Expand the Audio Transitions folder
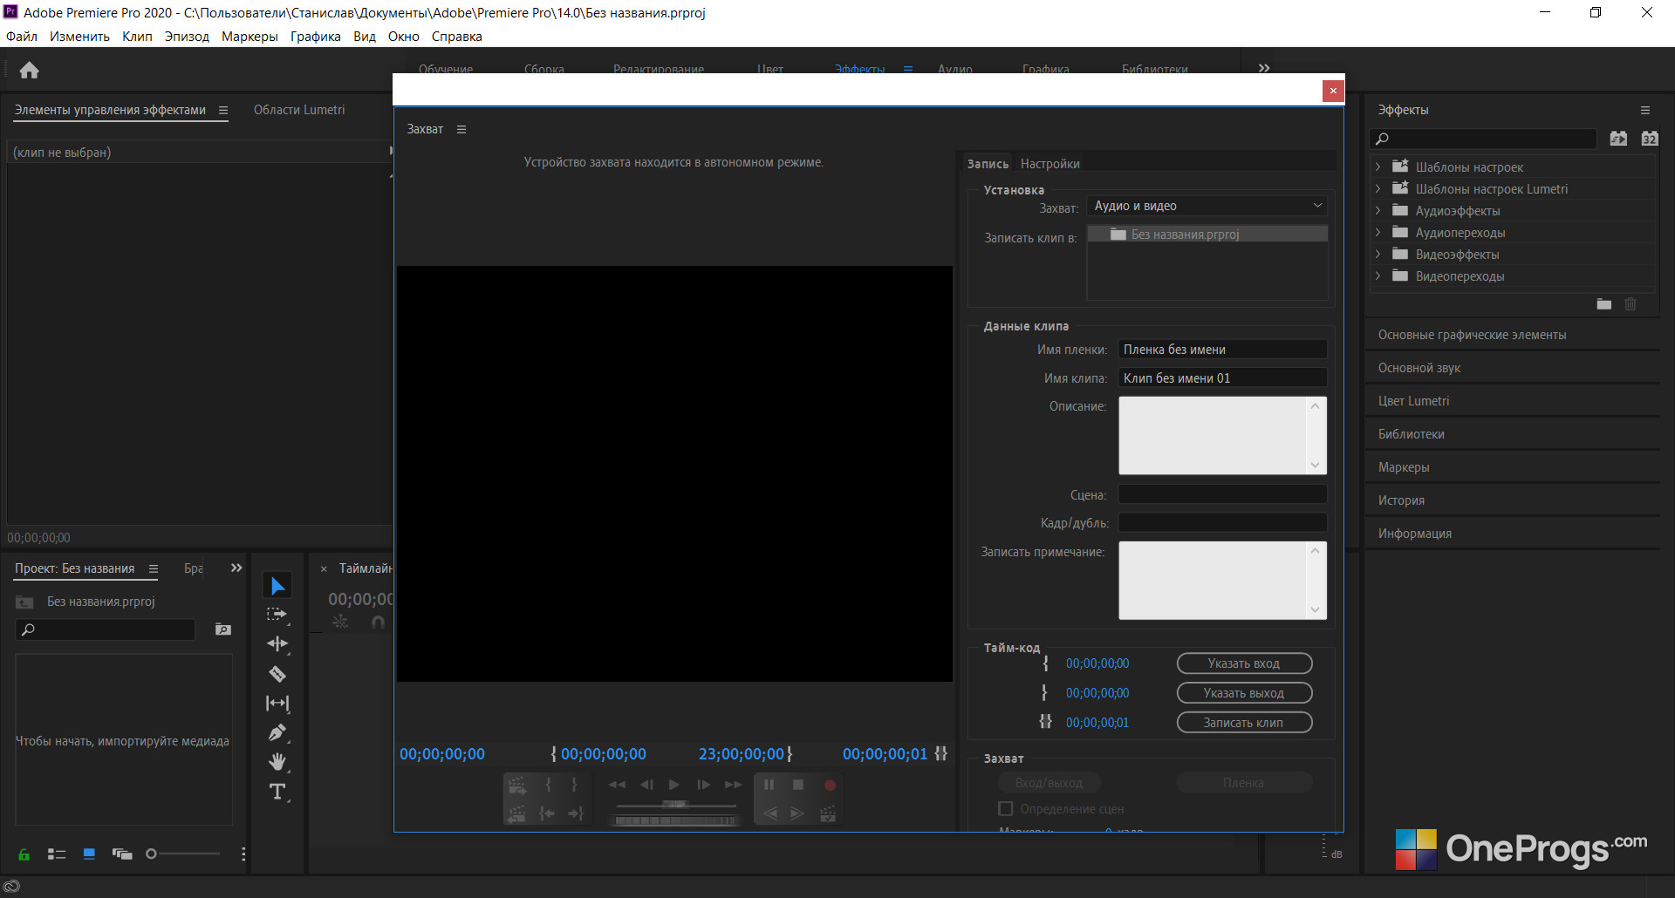1675x898 pixels. tap(1378, 232)
